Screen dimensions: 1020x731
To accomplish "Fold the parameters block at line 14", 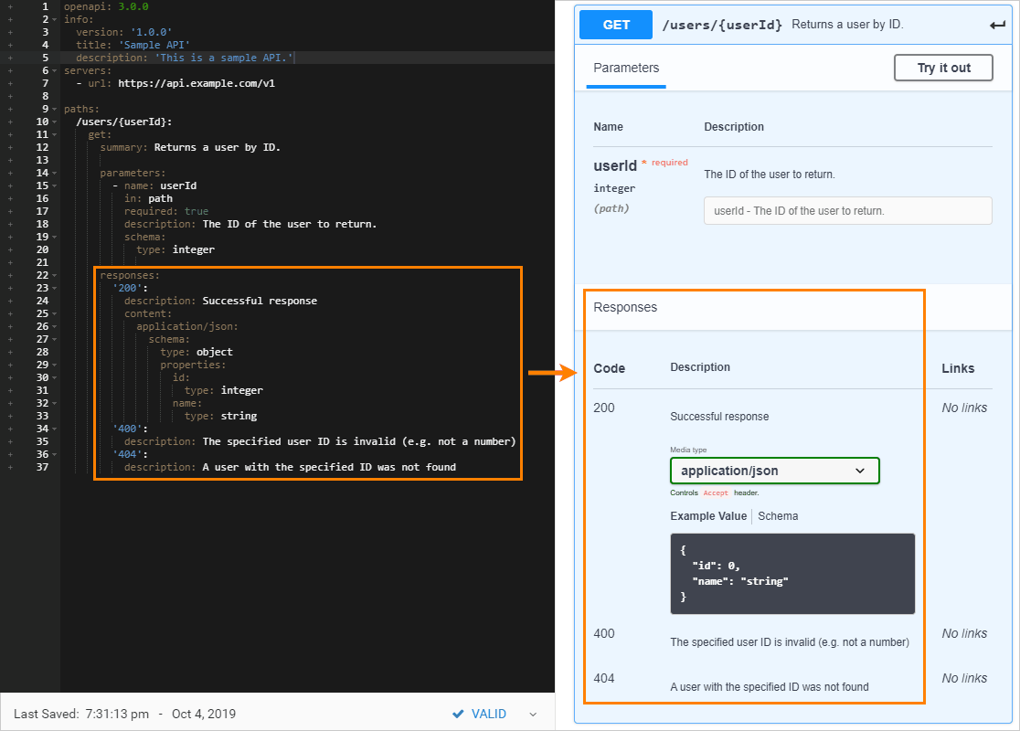I will [55, 173].
